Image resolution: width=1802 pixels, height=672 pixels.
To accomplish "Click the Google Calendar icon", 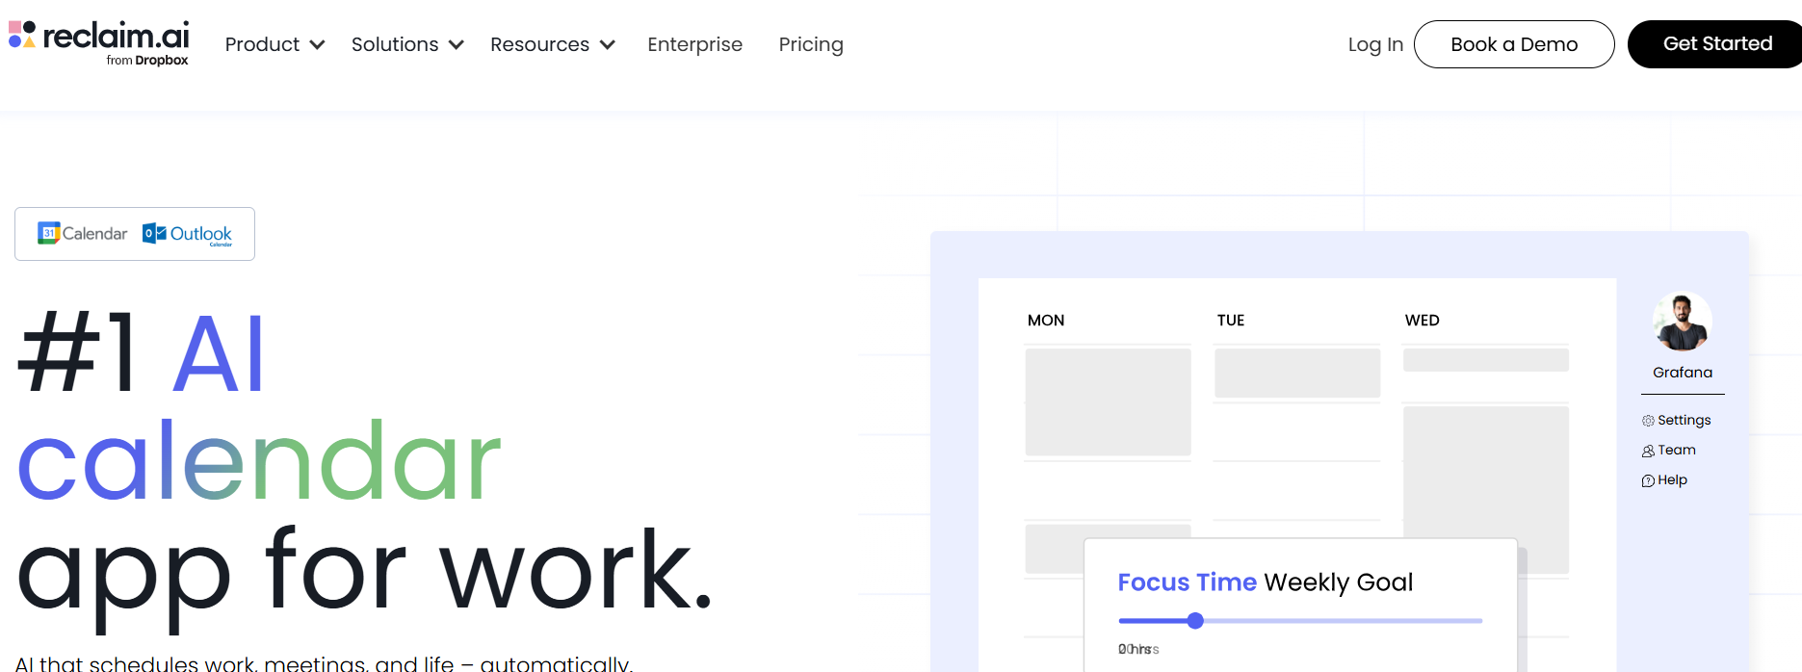I will click(48, 233).
